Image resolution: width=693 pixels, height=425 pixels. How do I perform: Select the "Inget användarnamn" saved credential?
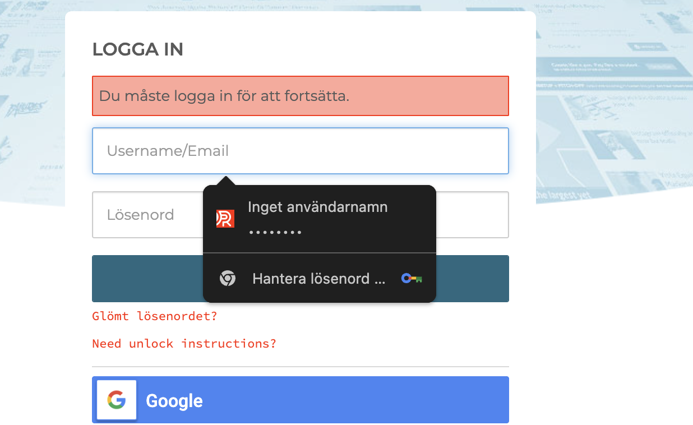click(x=318, y=207)
